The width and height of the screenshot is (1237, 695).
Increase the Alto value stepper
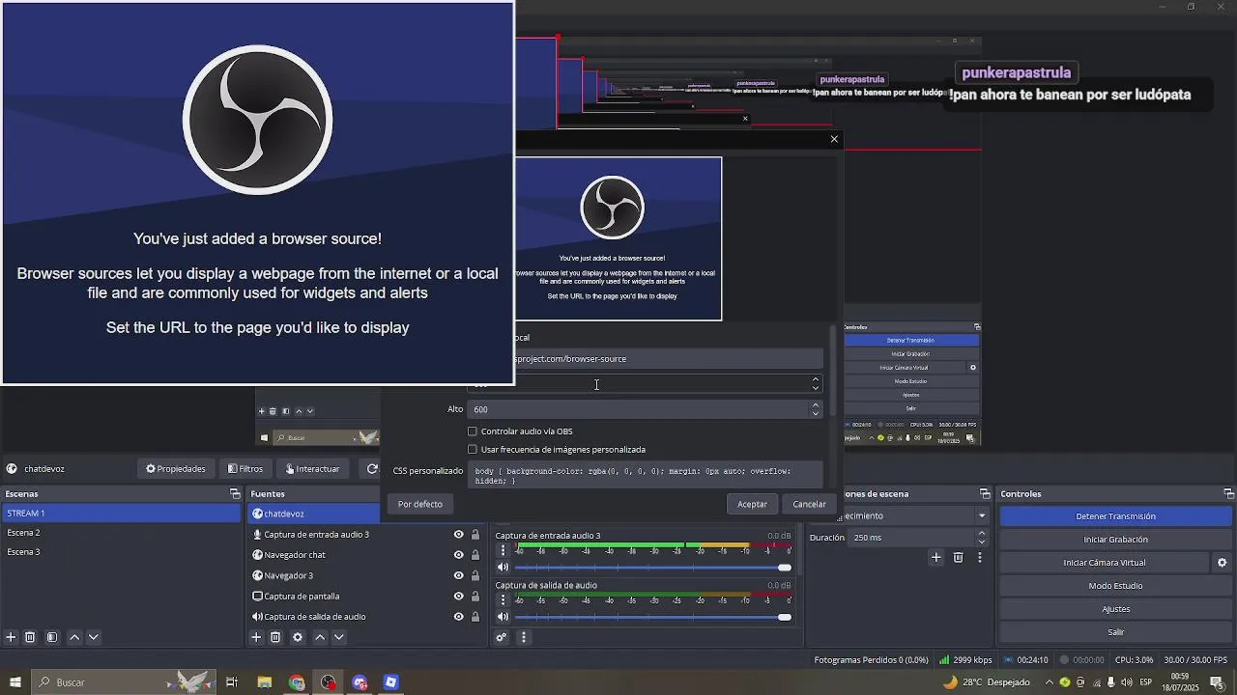[x=816, y=404]
